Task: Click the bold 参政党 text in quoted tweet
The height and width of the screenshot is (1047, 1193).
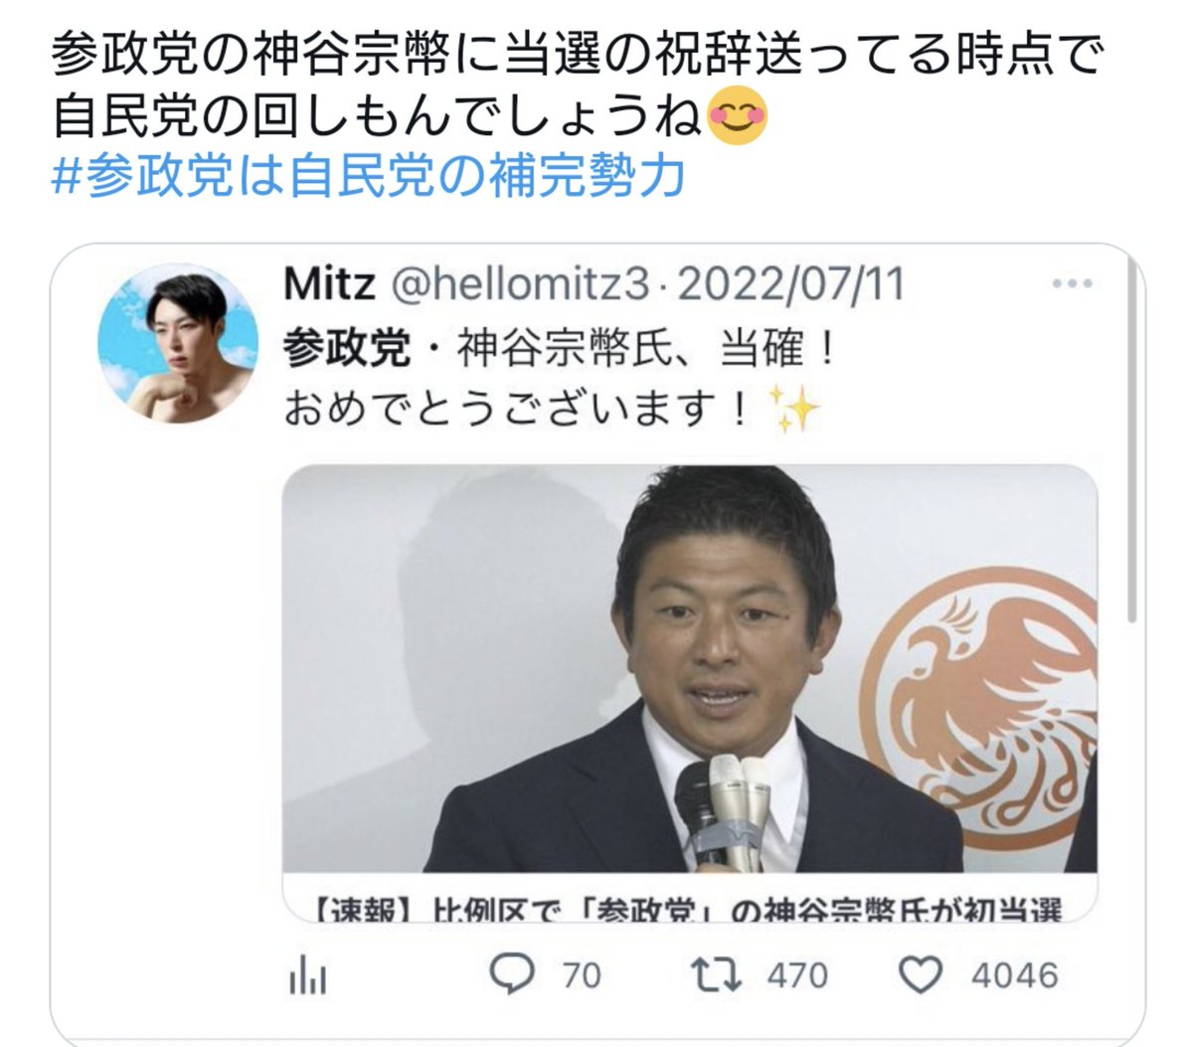Action: click(x=346, y=350)
